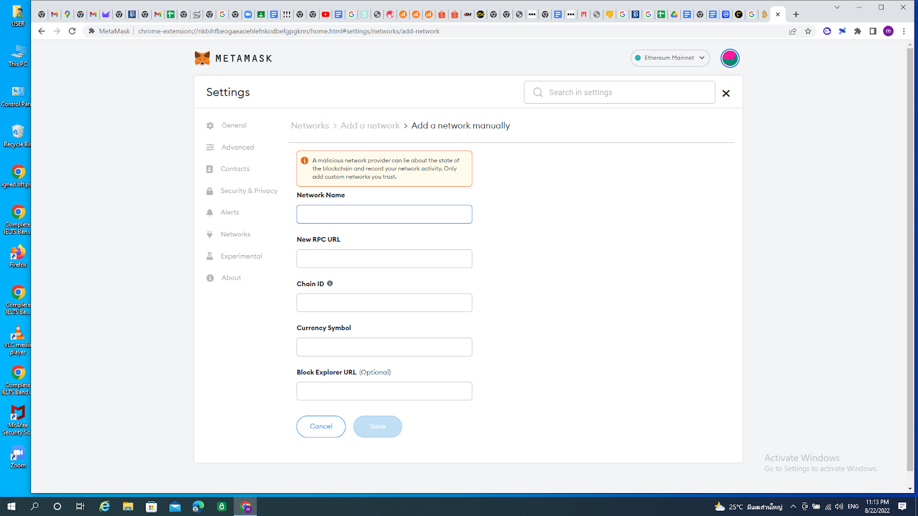Select the This PC desktop icon
Image resolution: width=918 pixels, height=516 pixels.
click(18, 56)
